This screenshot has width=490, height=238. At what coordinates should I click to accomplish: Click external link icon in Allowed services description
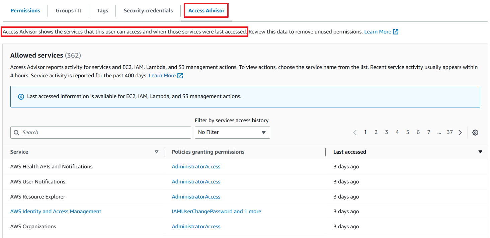point(180,76)
